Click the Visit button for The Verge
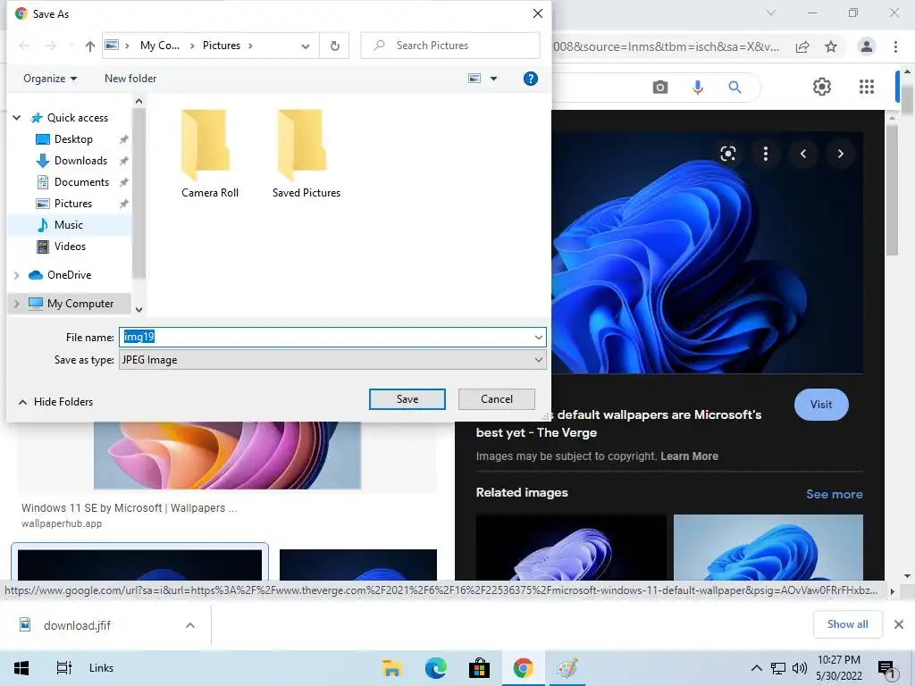This screenshot has height=686, width=915. [x=821, y=405]
